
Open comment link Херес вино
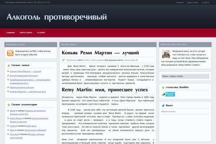(31, 126)
